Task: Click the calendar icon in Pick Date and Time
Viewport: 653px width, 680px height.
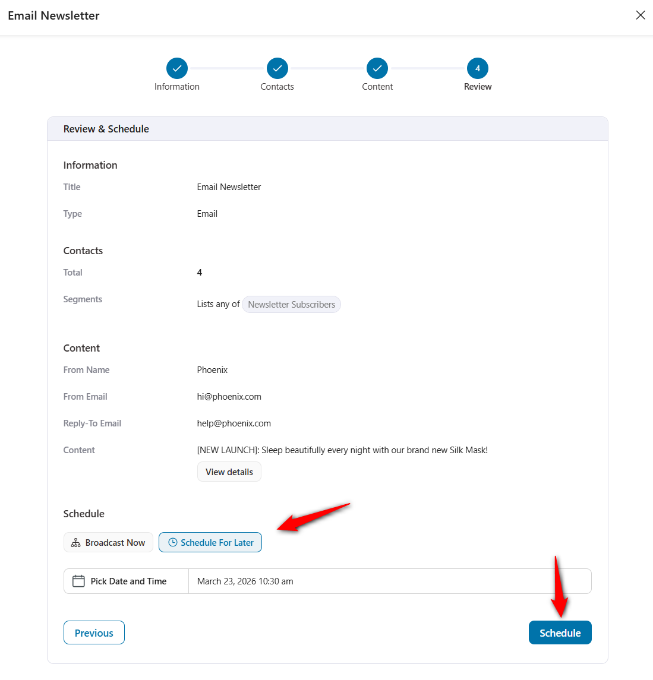Action: point(78,581)
